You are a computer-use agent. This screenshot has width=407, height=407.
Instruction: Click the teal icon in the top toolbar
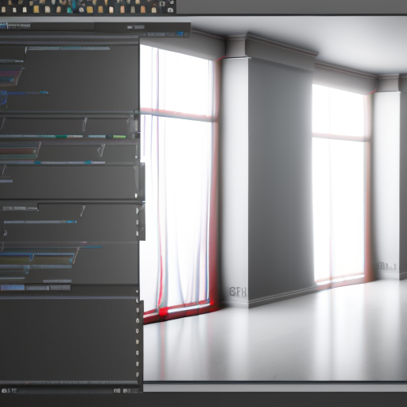[70, 10]
